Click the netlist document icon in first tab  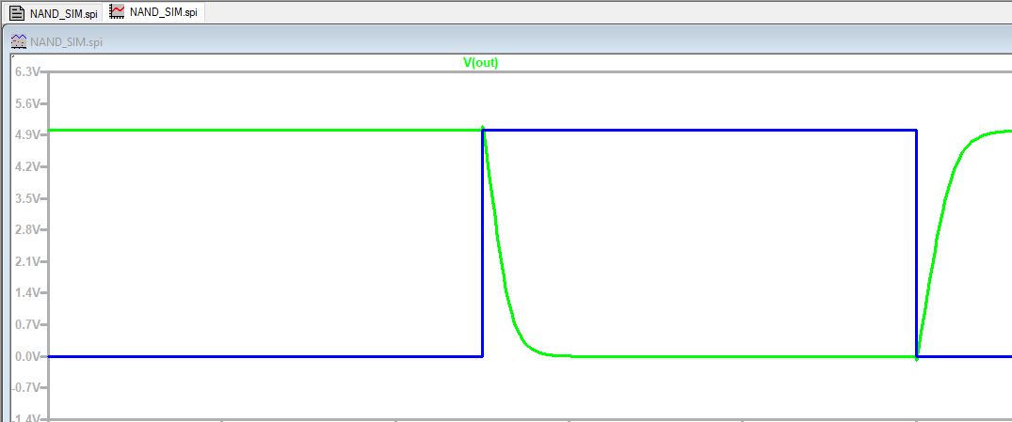click(x=16, y=12)
